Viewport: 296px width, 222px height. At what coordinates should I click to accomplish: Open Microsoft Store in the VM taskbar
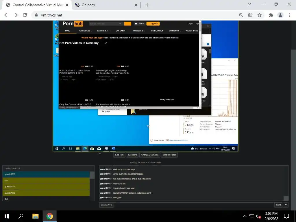click(92, 149)
